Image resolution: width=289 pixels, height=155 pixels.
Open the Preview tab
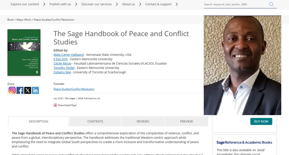point(186,121)
